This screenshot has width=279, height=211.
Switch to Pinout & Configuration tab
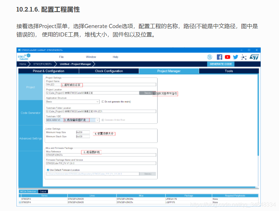click(x=48, y=71)
